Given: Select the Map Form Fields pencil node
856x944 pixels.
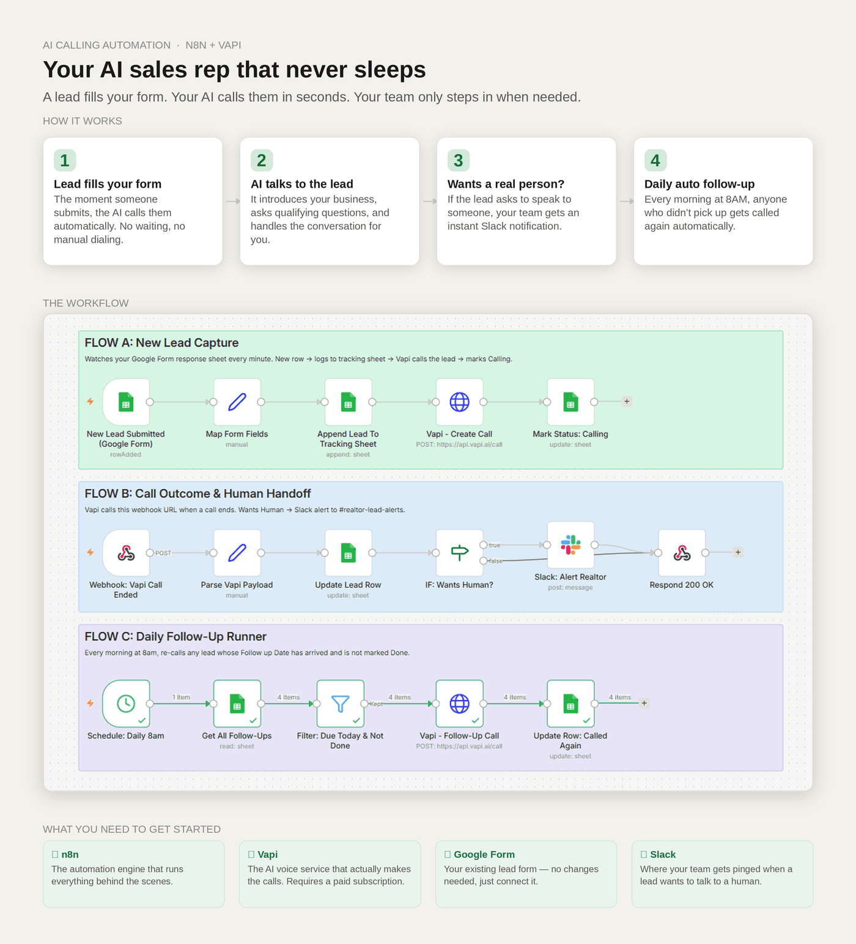Looking at the screenshot, I should pyautogui.click(x=237, y=402).
